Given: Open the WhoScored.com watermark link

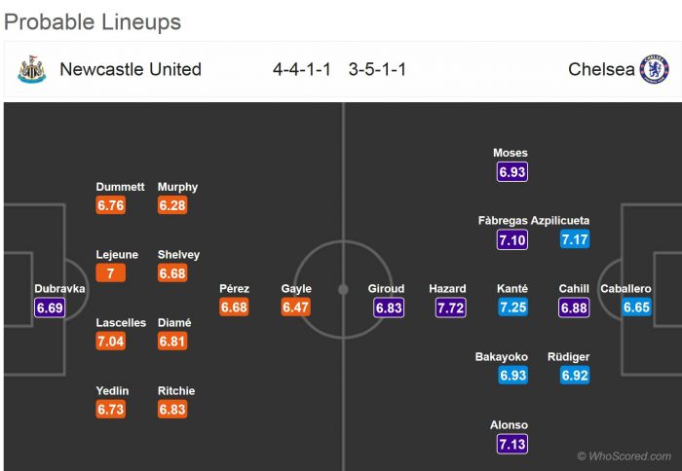Looking at the screenshot, I should point(625,455).
